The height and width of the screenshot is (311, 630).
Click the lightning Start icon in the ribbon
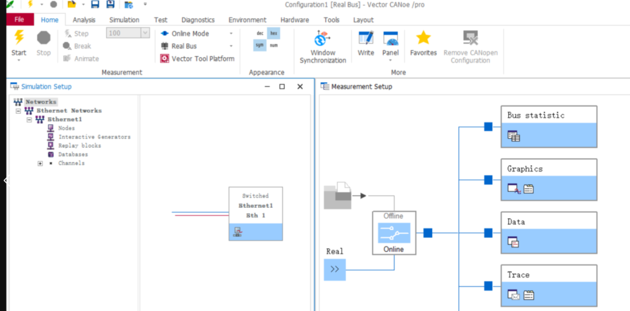(19, 37)
